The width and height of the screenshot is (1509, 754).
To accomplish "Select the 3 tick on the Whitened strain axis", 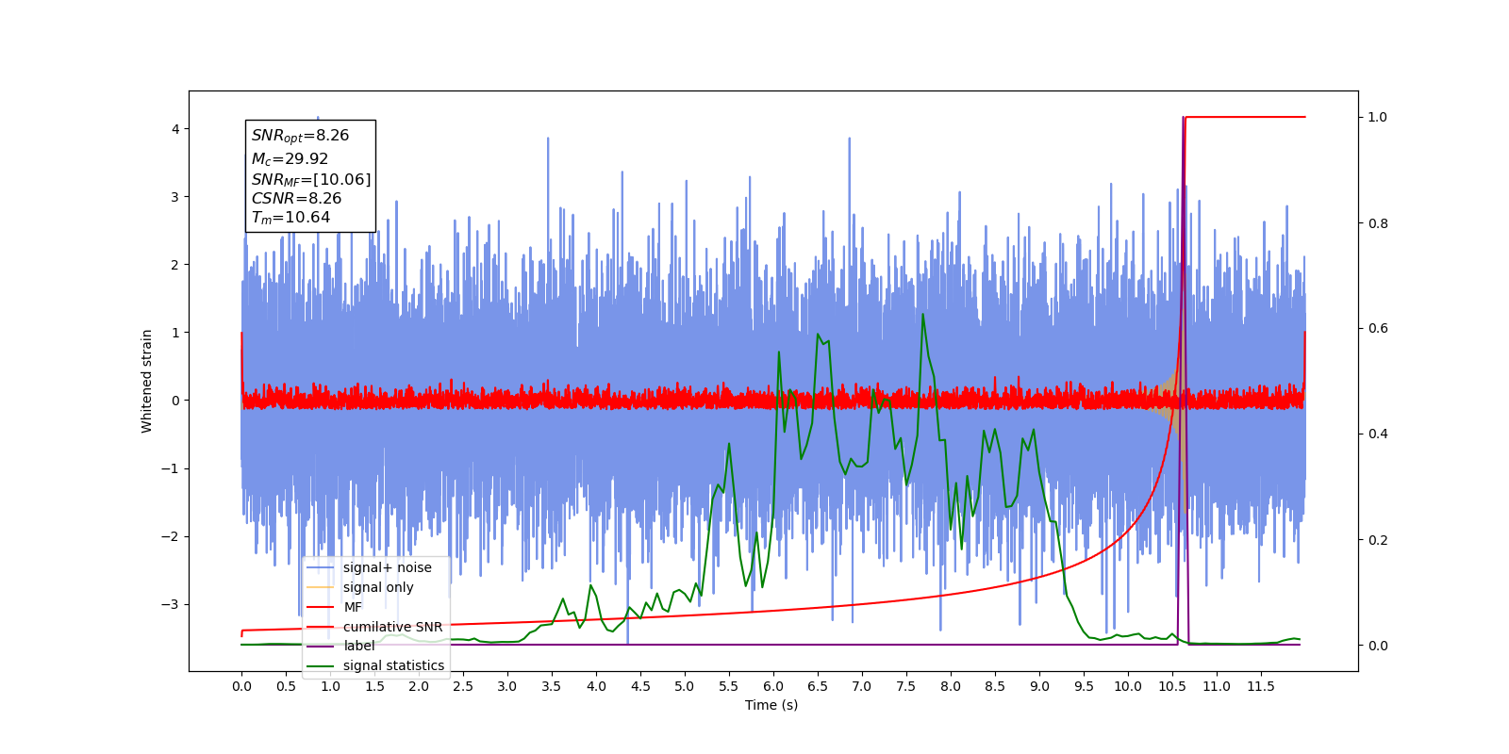I will click(175, 197).
